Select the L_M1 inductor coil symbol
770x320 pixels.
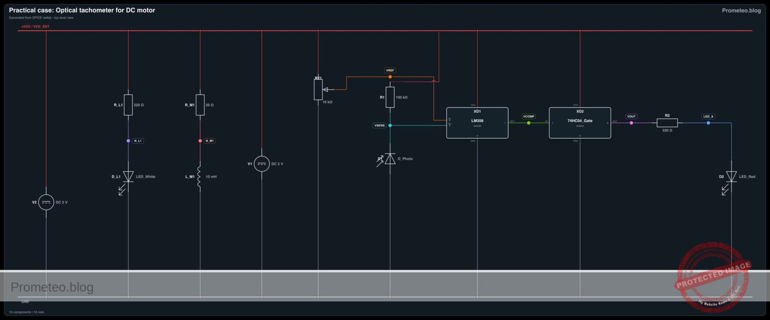[x=199, y=177]
